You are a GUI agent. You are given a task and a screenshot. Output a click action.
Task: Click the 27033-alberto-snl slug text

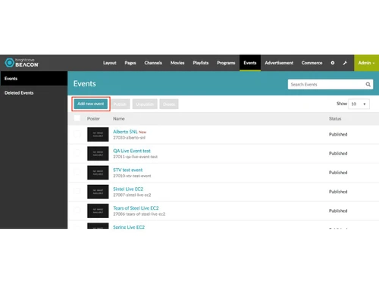(x=129, y=138)
